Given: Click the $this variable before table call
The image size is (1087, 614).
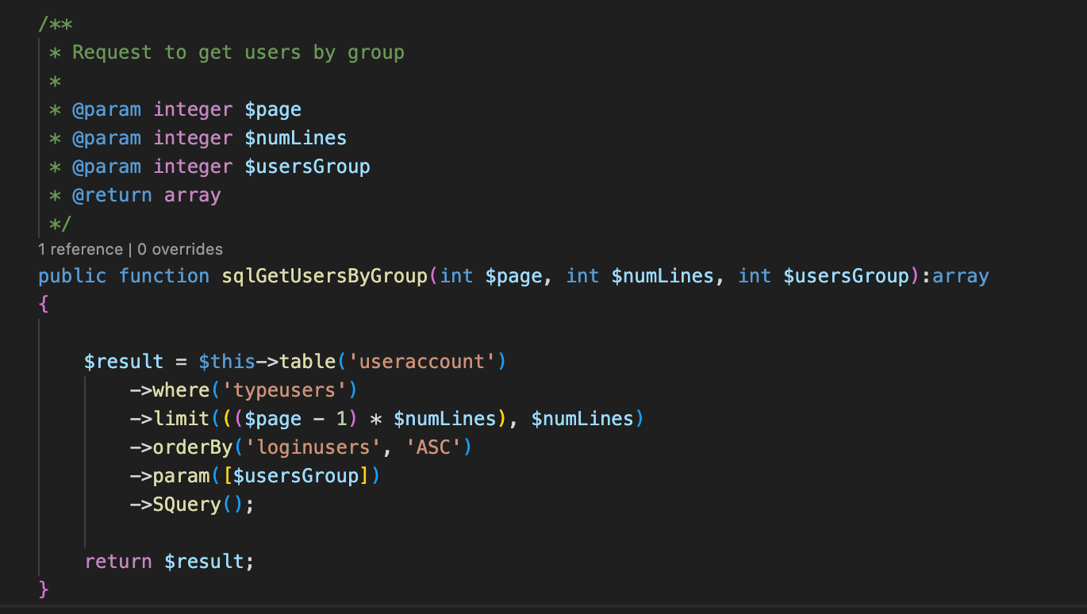Looking at the screenshot, I should (x=227, y=362).
